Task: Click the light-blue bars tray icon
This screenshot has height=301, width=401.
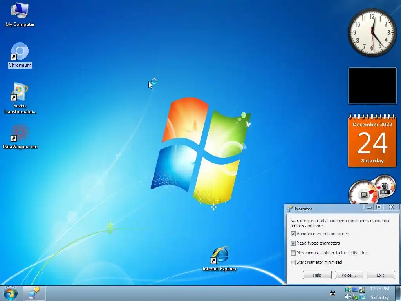Action: coord(362,297)
